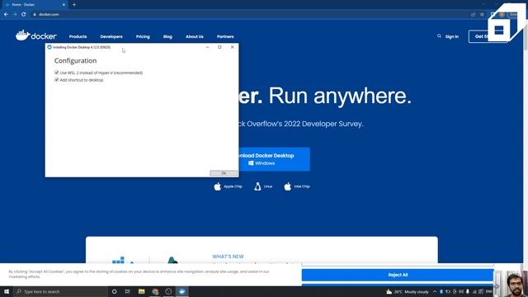528x297 pixels.
Task: Open the Sign In link
Action: [452, 36]
